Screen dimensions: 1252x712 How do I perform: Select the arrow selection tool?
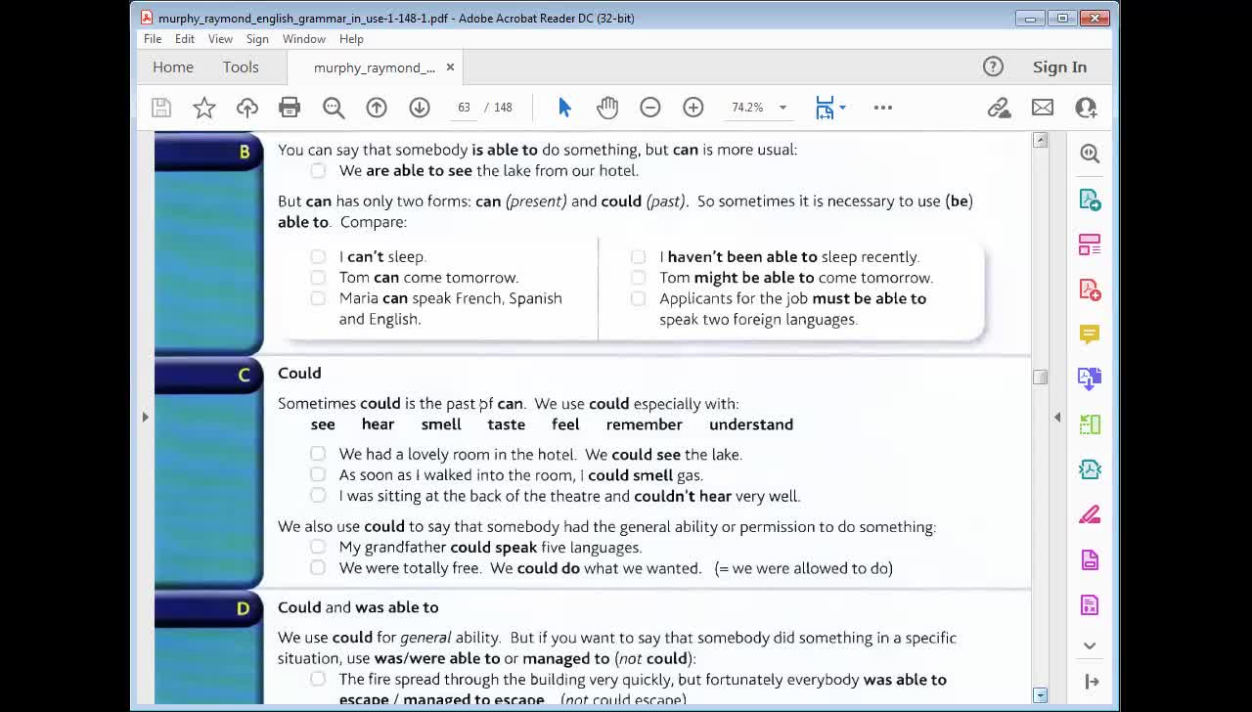point(564,108)
